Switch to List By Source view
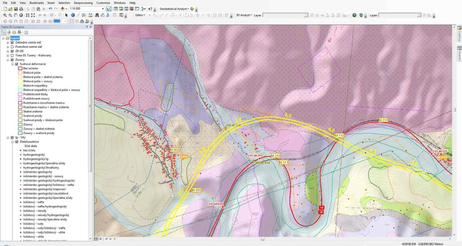 click(9, 32)
